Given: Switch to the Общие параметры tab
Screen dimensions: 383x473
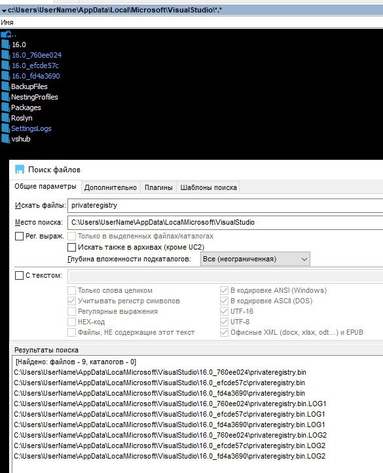Looking at the screenshot, I should click(46, 187).
